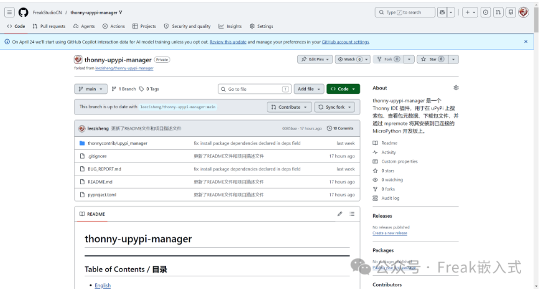Open the thonnycontrib/upypi_manager folder
Screen dimensions: 541x295
pos(118,143)
